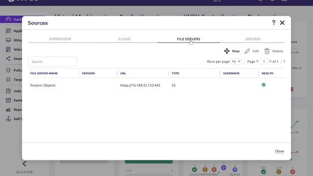This screenshot has width=313, height=176.
Task: Click the Queued jobs status icon
Action: tap(235, 170)
